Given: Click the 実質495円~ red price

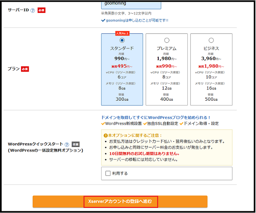Looking at the screenshot, I should pos(122,66).
